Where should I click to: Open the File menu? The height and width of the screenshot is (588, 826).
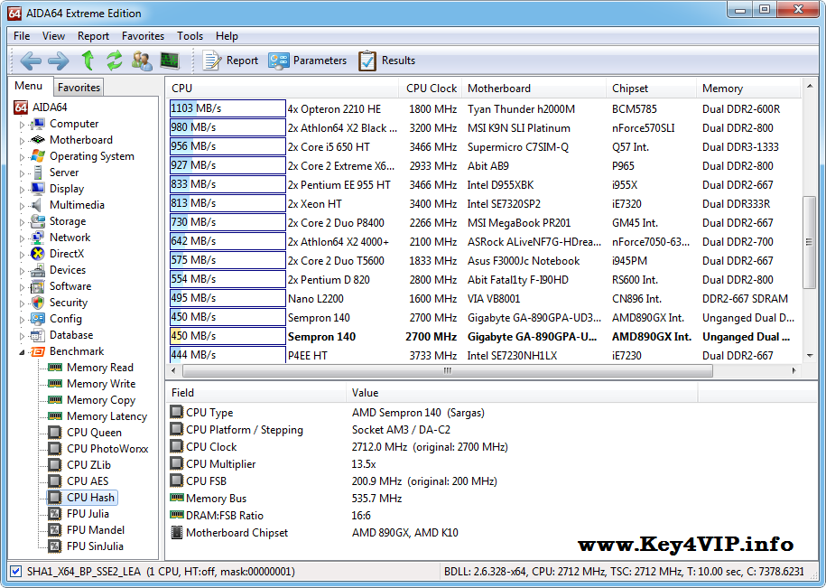[x=22, y=36]
